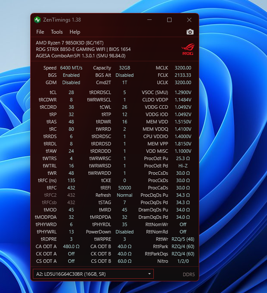Click the Cmd2T value 1T
Viewport: 267px width, 293px height.
click(x=124, y=82)
